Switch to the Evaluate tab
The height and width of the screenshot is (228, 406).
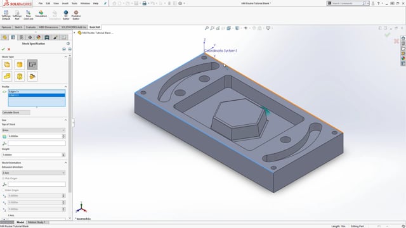point(30,27)
